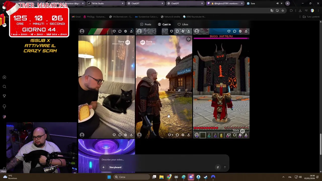Remix the Italian flag video
This screenshot has width=322, height=181.
(126, 31)
